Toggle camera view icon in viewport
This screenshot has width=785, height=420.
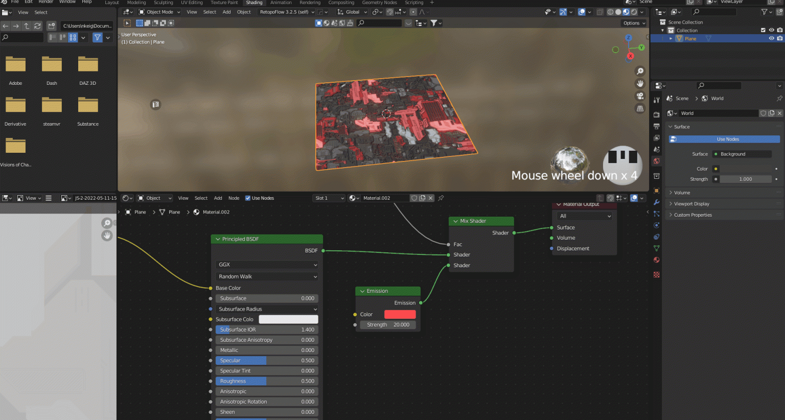click(640, 96)
